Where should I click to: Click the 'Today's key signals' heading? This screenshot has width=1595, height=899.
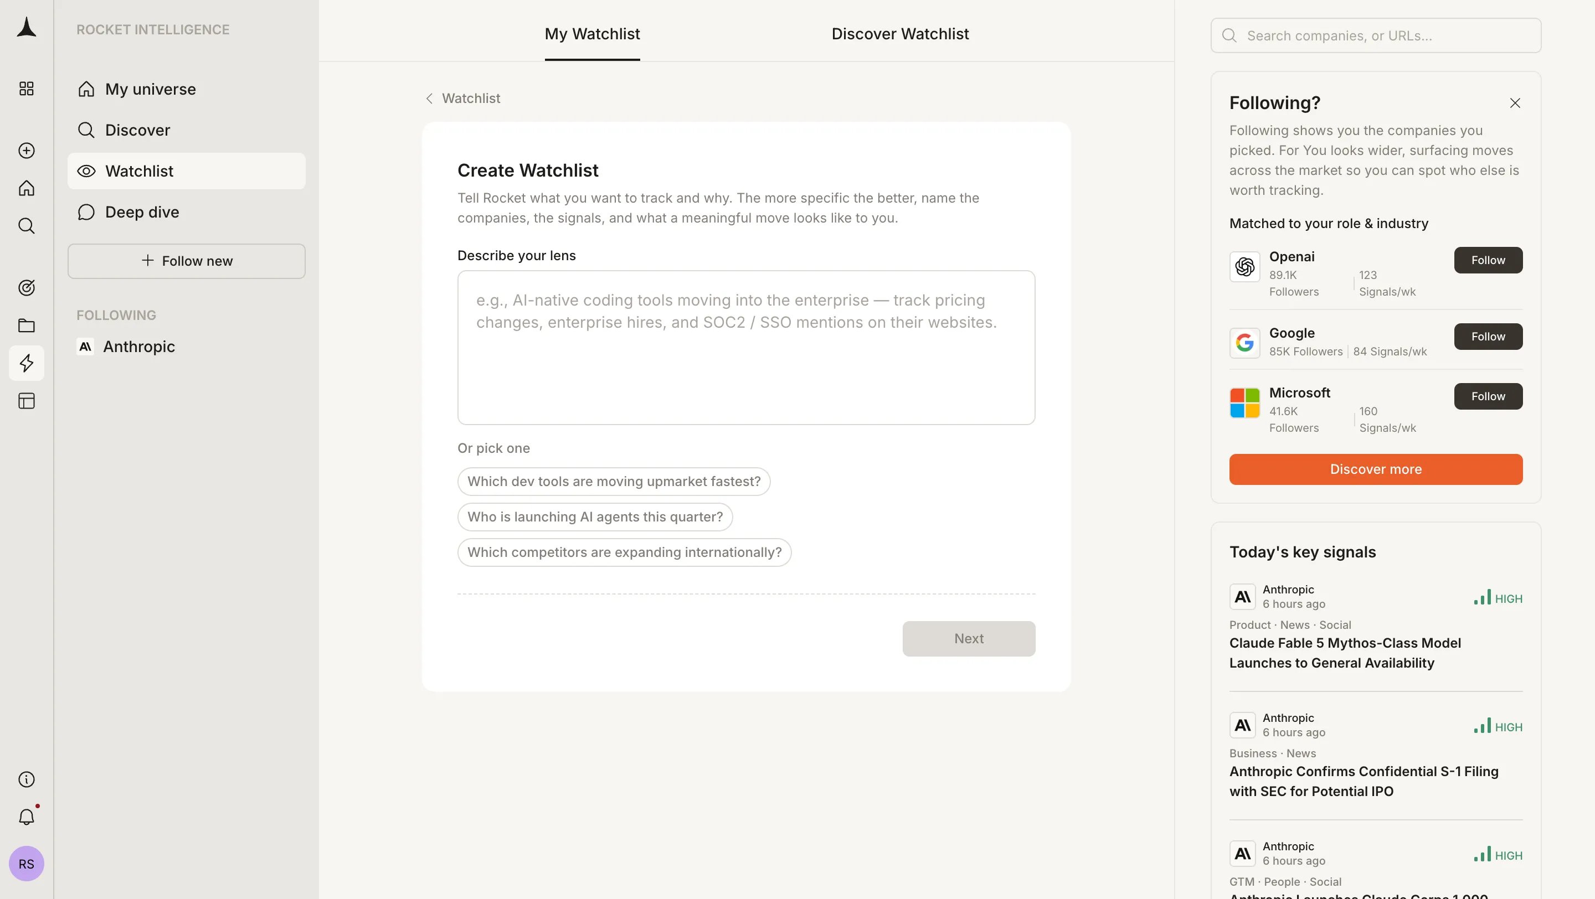tap(1302, 552)
